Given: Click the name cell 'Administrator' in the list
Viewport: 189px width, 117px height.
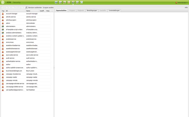Looking at the screenshot, I should coord(30,23).
